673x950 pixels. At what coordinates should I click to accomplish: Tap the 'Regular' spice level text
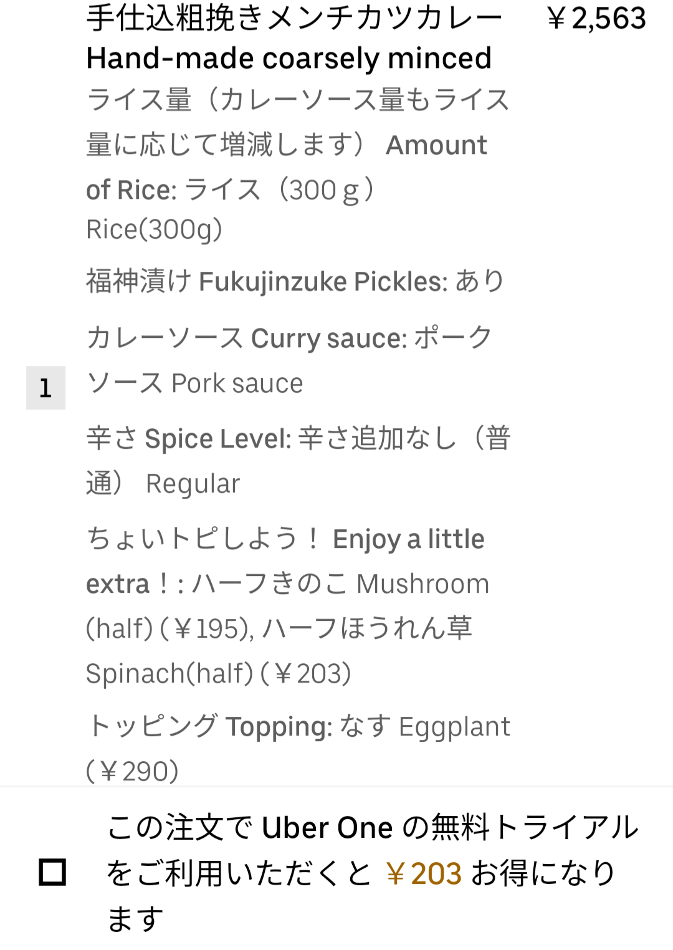pos(193,484)
